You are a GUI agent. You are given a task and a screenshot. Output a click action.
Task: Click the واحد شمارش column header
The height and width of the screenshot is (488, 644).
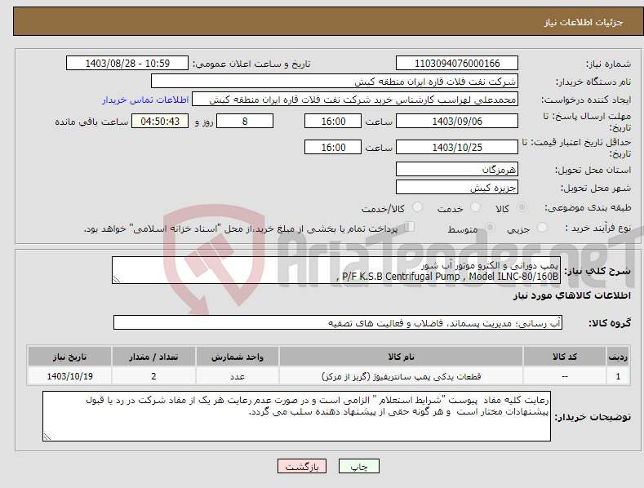[x=238, y=357]
